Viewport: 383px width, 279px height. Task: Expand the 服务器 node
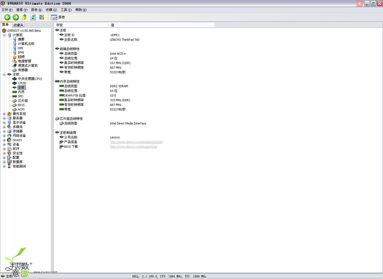[4, 118]
